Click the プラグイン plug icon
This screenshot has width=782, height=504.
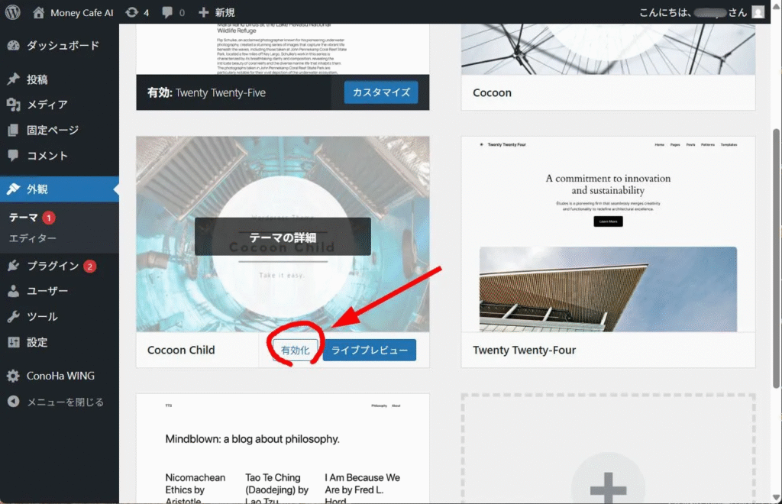(14, 266)
